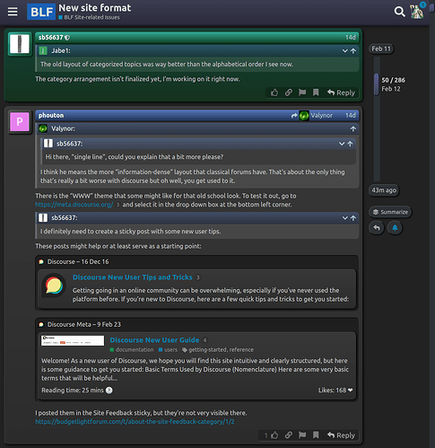Like phouton's post with thumbs-up

click(274, 435)
